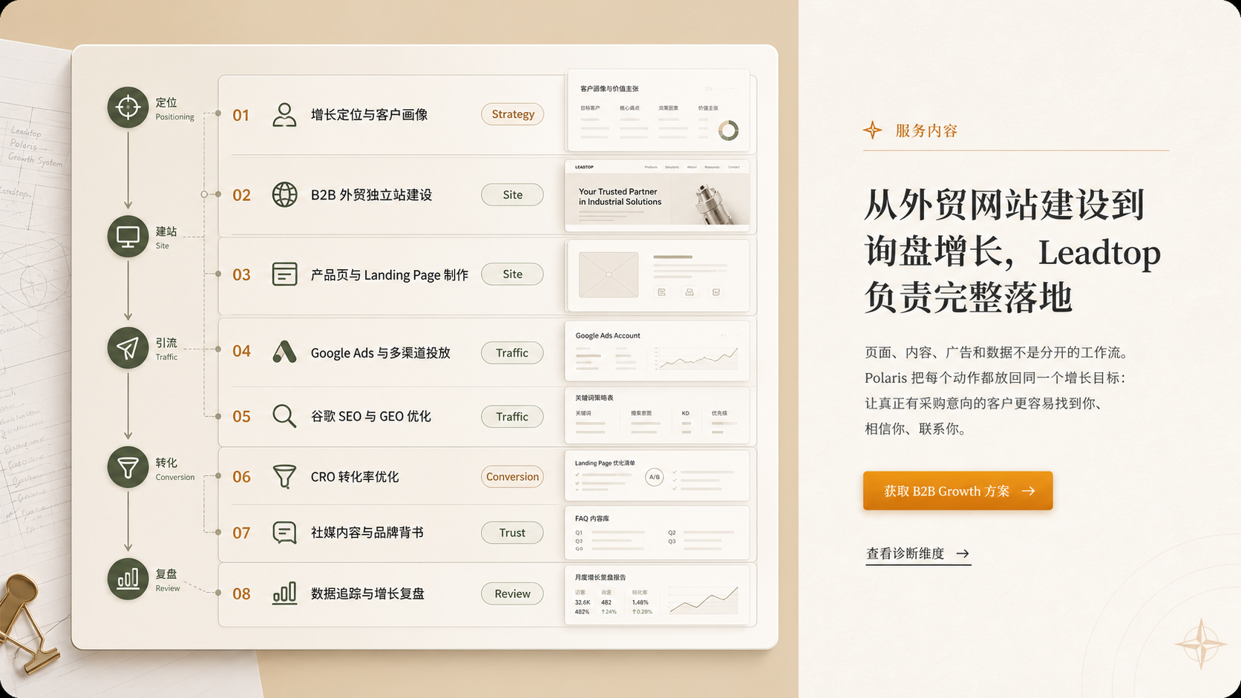Image resolution: width=1241 pixels, height=698 pixels.
Task: Click the star icon beside 服务内容
Action: tap(873, 131)
